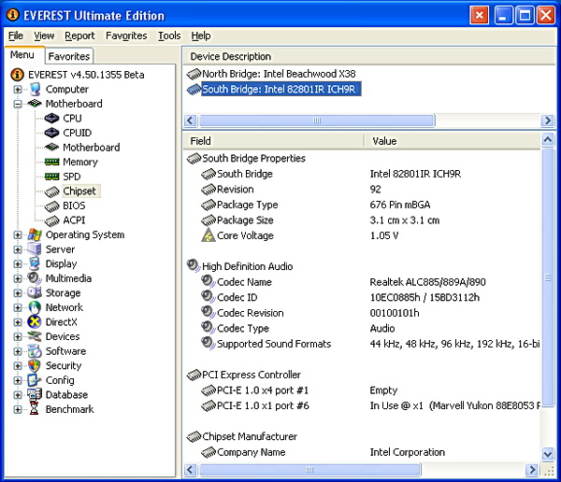Viewport: 561px width, 482px height.
Task: Click the BIOS chip icon
Action: 52,206
